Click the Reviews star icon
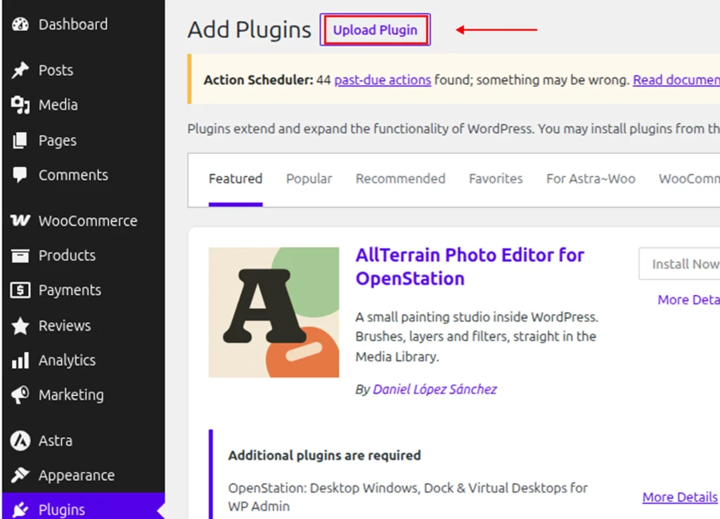The height and width of the screenshot is (519, 720). tap(20, 326)
